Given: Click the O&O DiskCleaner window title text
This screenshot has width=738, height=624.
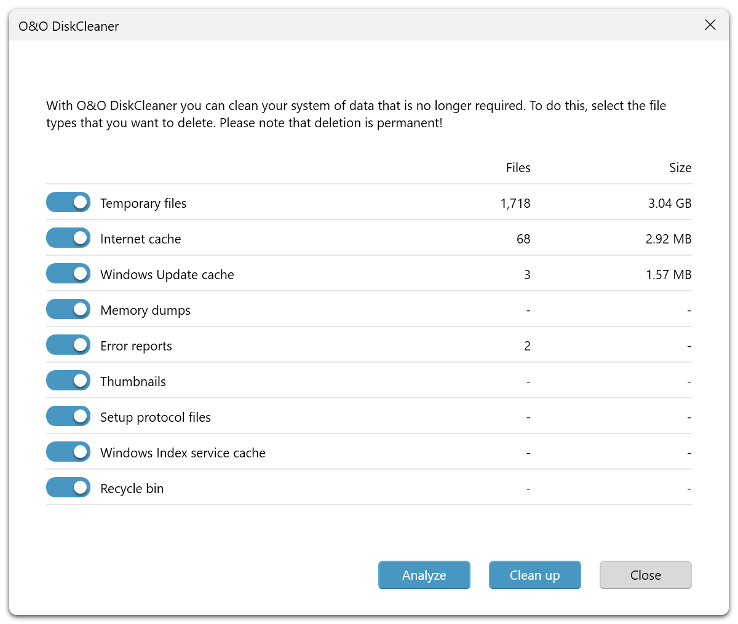Looking at the screenshot, I should [69, 26].
